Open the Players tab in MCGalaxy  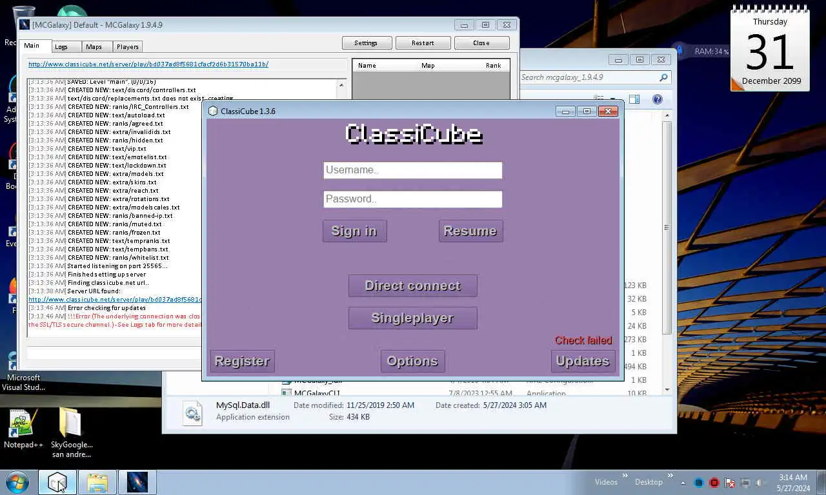tap(128, 46)
